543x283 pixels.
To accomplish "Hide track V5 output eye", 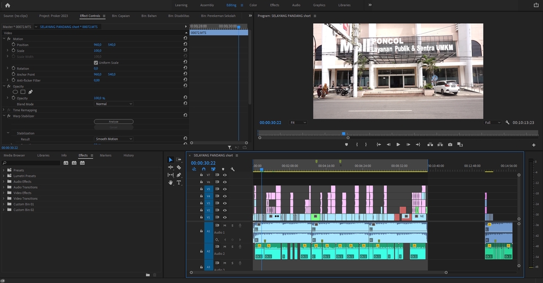I will tap(225, 189).
